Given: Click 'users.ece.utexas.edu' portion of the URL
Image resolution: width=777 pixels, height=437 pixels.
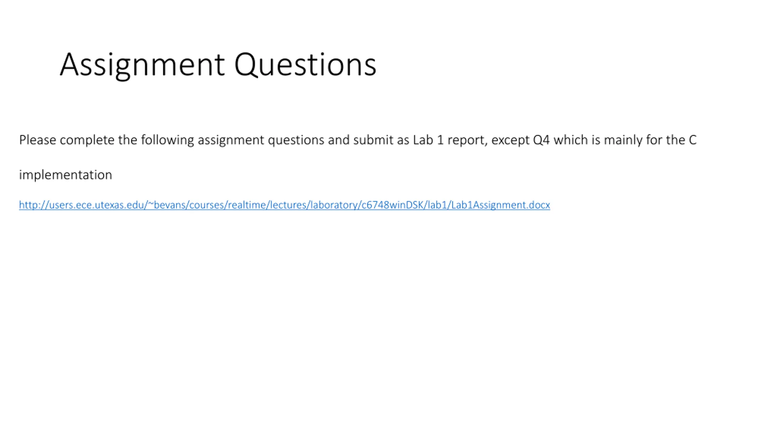Looking at the screenshot, I should 97,205.
